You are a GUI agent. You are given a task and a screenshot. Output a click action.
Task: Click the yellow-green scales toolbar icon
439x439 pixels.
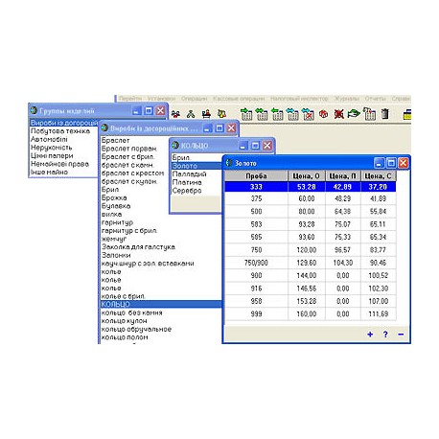[x=221, y=114]
